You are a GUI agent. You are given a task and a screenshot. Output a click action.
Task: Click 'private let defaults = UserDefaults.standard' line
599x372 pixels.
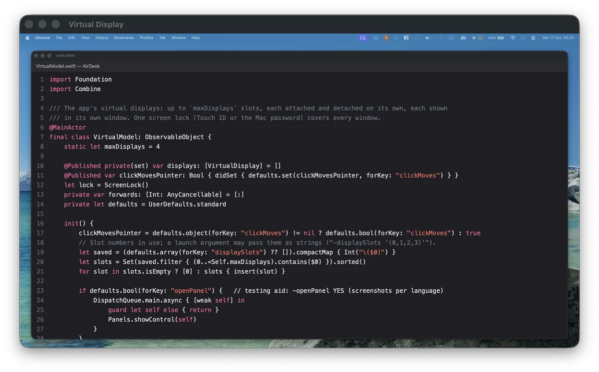pyautogui.click(x=145, y=204)
